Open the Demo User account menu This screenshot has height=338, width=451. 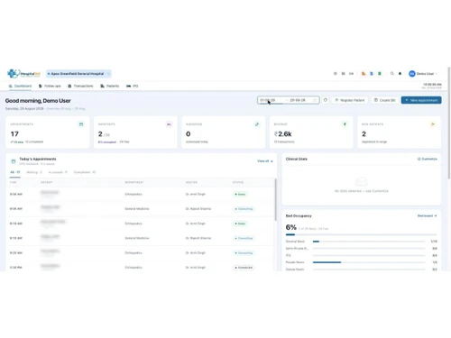[423, 74]
